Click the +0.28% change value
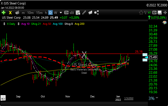The width and height of the screenshot is (168, 106). (x=74, y=18)
